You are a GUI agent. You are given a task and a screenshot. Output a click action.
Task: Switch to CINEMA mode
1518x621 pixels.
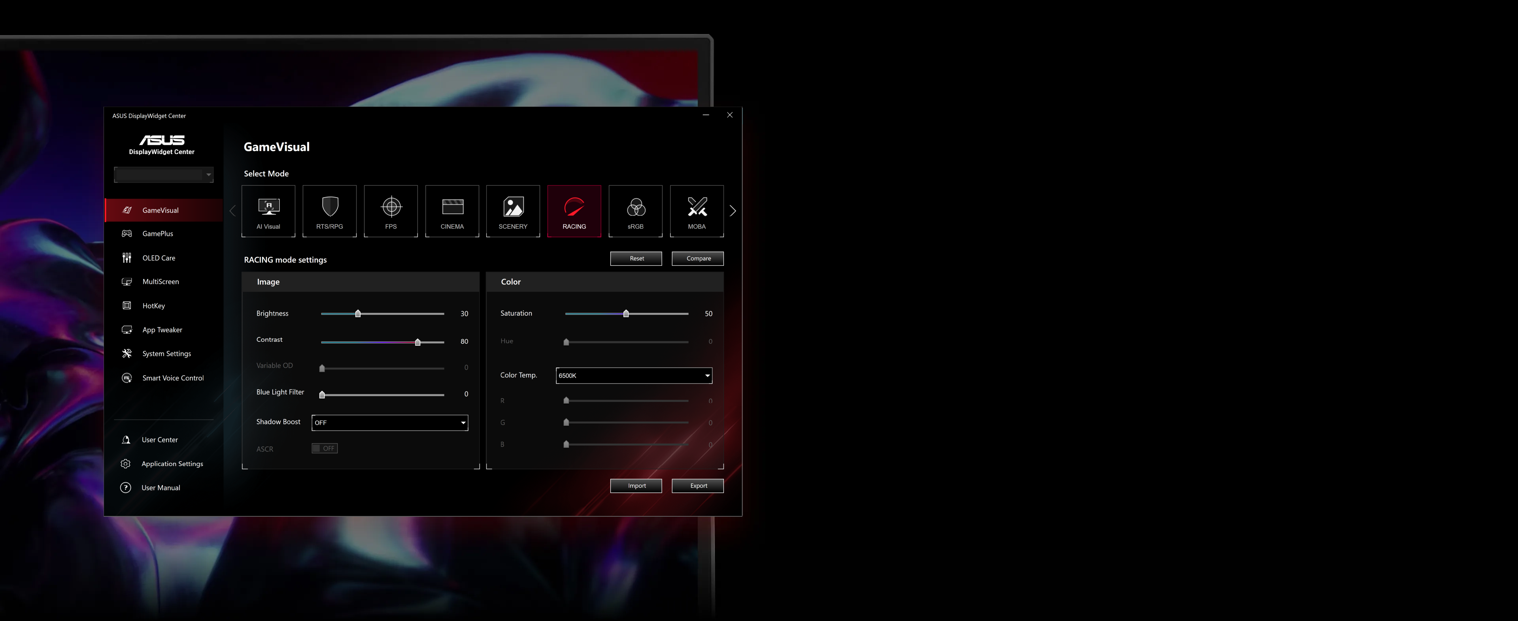(x=452, y=211)
